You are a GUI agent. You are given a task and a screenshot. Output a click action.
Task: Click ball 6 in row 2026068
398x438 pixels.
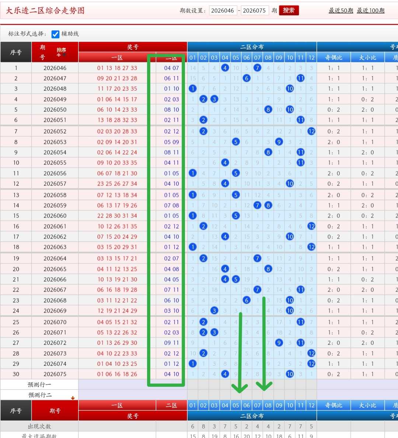coord(246,300)
